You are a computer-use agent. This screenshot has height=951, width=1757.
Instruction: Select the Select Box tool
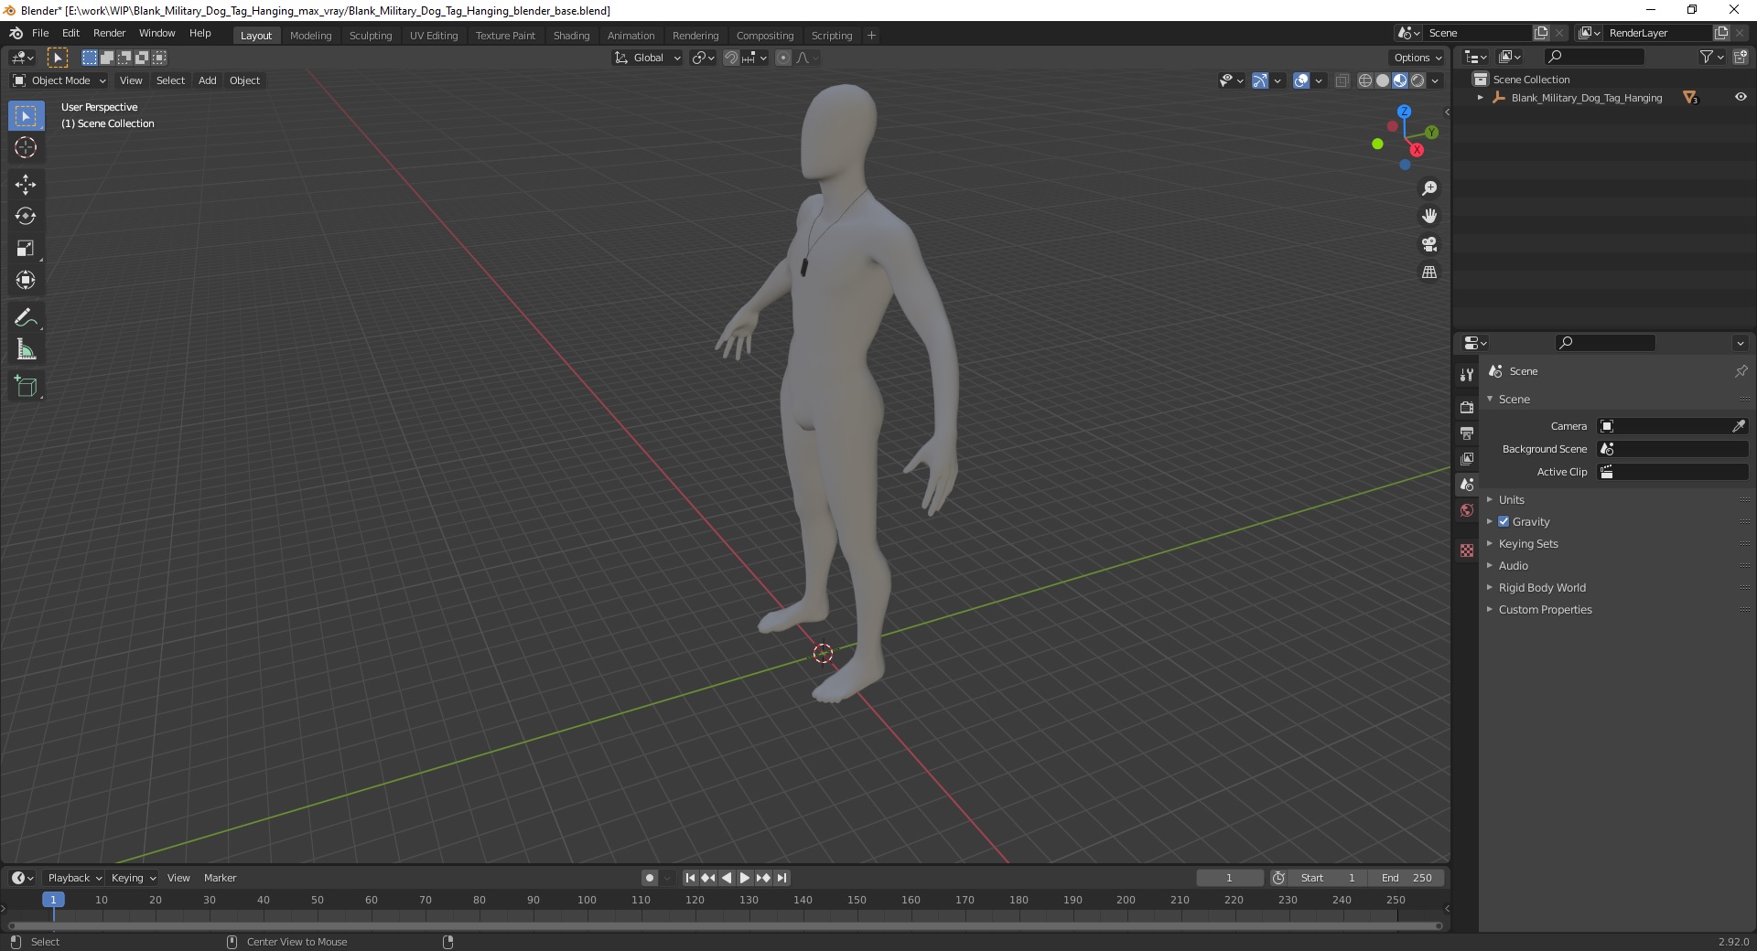26,116
